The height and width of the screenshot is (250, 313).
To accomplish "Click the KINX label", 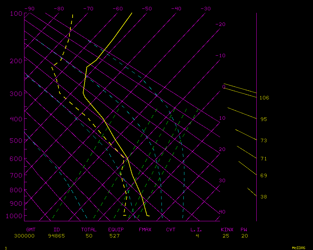I will click(x=227, y=230).
